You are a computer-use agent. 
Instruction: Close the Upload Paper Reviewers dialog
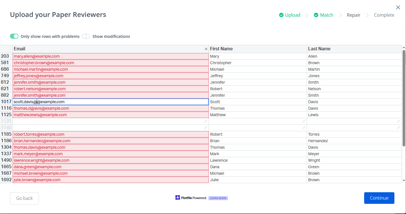point(398,8)
